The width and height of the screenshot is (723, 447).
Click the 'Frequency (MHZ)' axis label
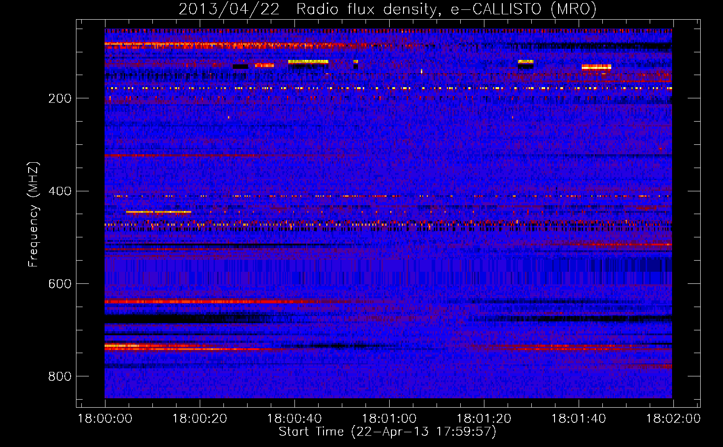tap(34, 215)
